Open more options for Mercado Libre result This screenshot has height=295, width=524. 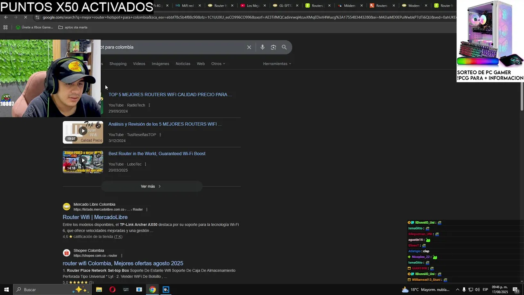point(147,209)
